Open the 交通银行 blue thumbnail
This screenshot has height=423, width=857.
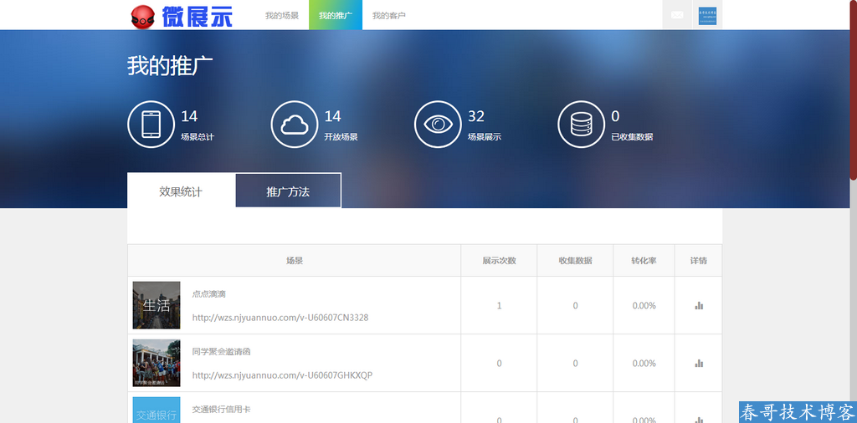point(157,410)
